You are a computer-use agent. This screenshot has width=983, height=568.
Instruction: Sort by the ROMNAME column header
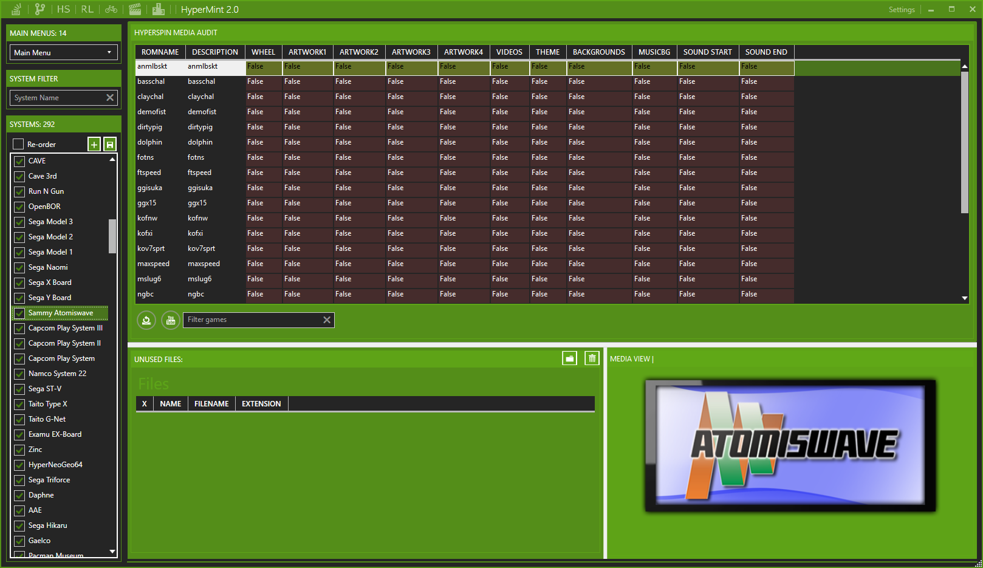160,52
